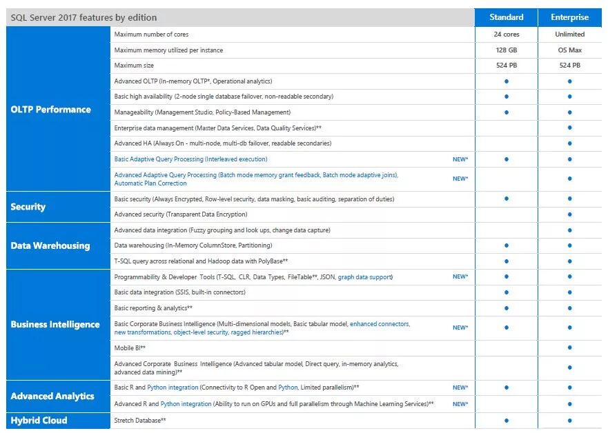Click the Mobile BI row text
608x433 pixels.
(130, 348)
